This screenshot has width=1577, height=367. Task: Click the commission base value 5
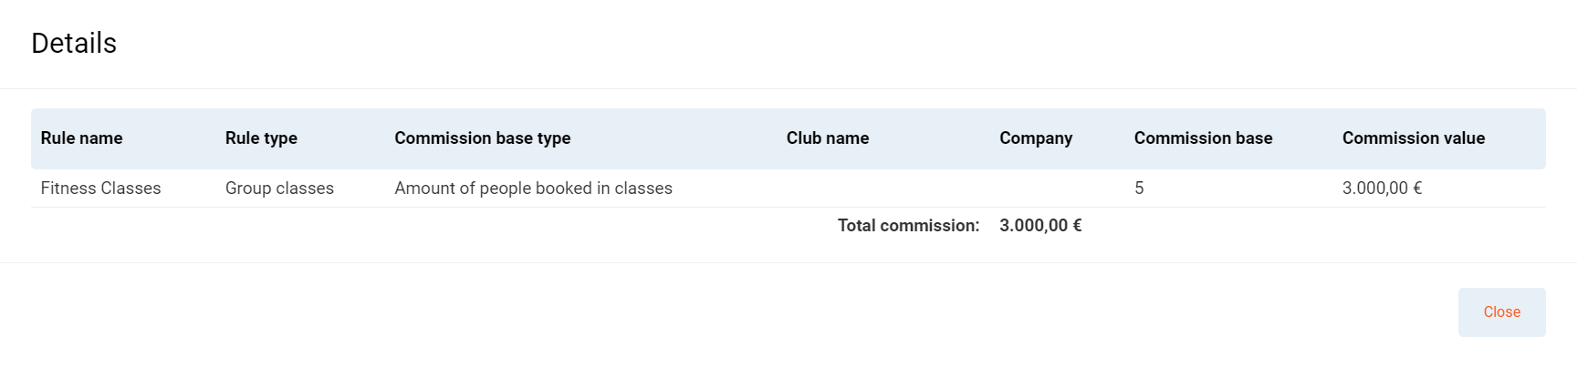point(1139,189)
